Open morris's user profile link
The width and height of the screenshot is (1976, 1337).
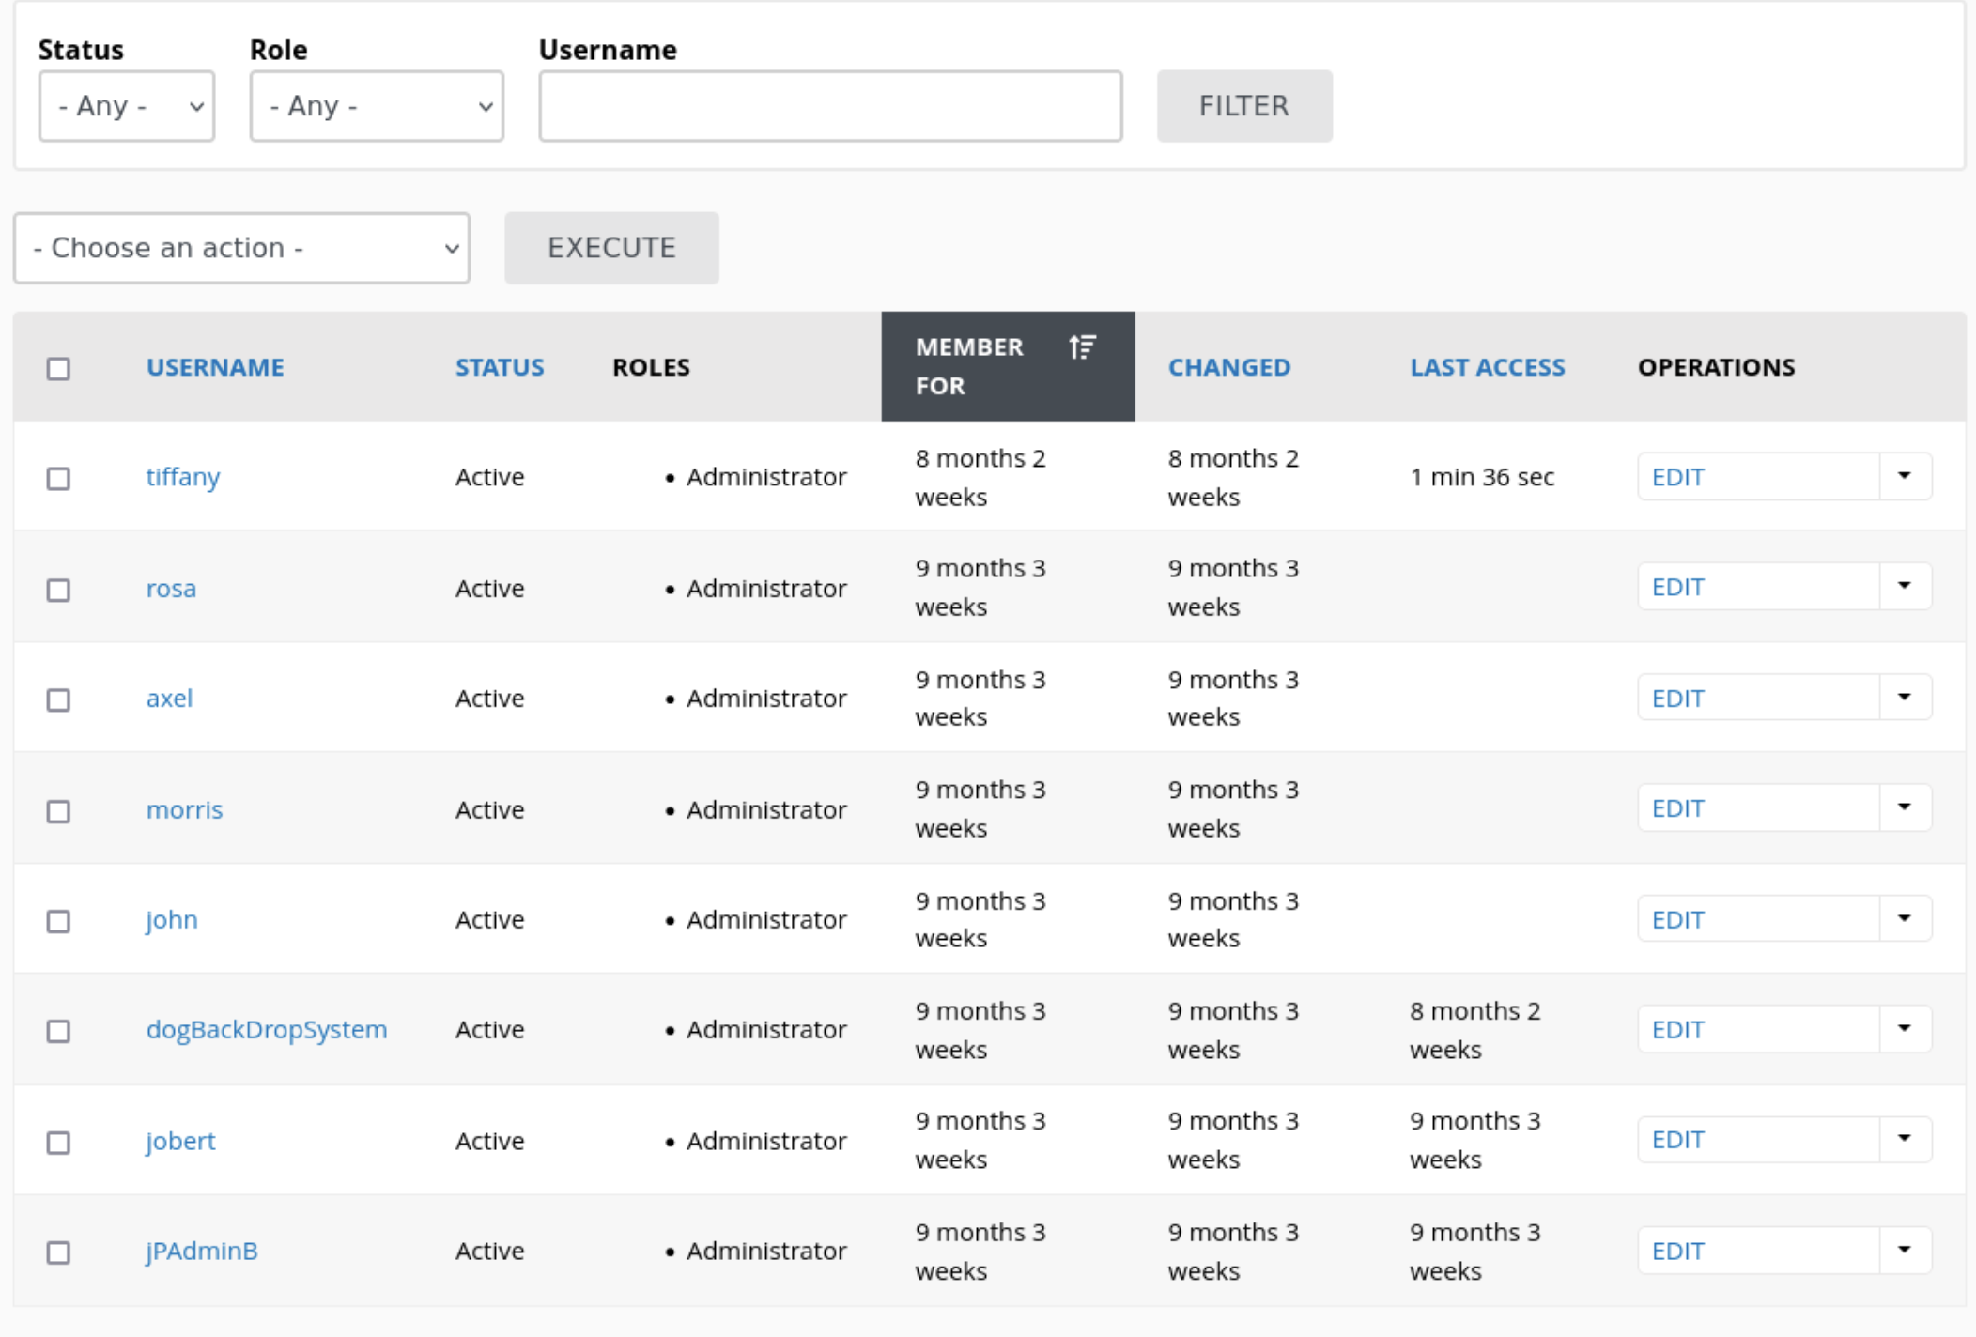pos(184,809)
